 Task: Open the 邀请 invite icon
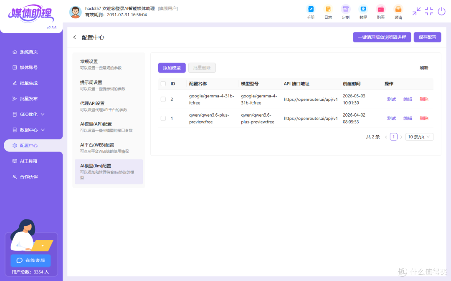(398, 12)
